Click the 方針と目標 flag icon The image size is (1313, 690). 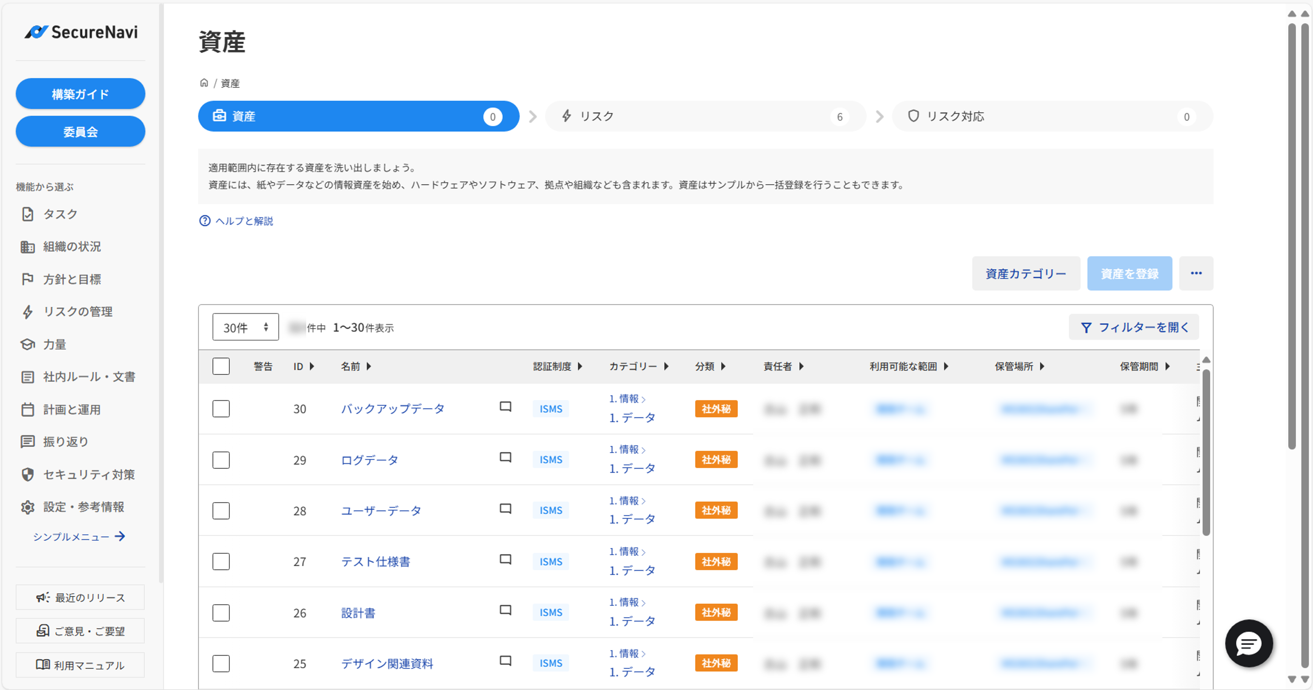click(x=27, y=279)
